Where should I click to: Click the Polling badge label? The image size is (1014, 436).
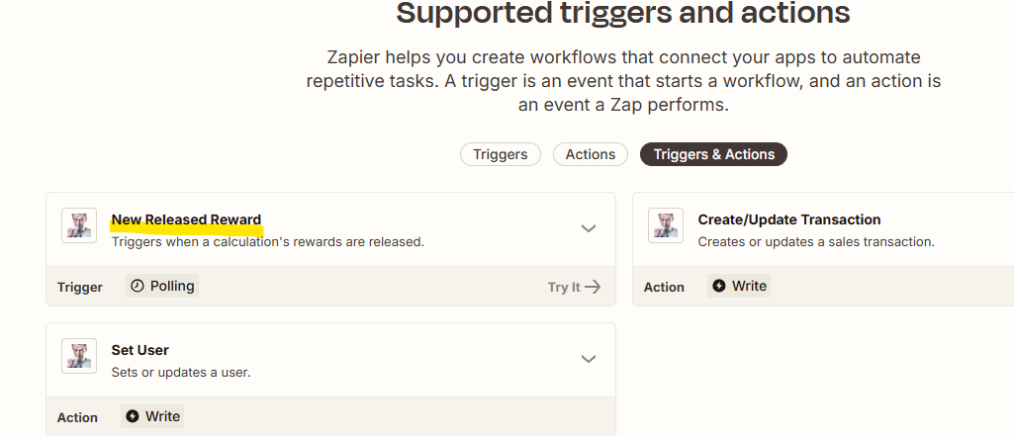click(x=161, y=286)
